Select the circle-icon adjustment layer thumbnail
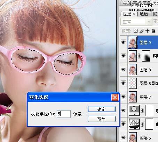158x142 pixels. [134, 110]
